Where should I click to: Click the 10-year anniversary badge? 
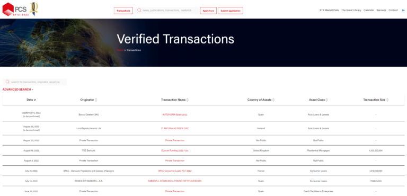(34, 9)
